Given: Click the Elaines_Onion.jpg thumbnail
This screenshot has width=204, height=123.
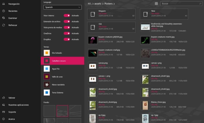Looking at the screenshot, I should (x=145, y=105).
